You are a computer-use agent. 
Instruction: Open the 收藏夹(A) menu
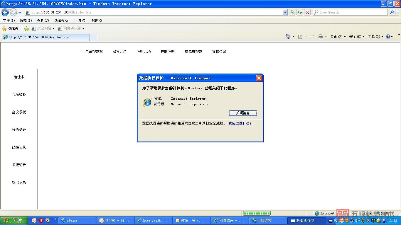click(x=61, y=21)
